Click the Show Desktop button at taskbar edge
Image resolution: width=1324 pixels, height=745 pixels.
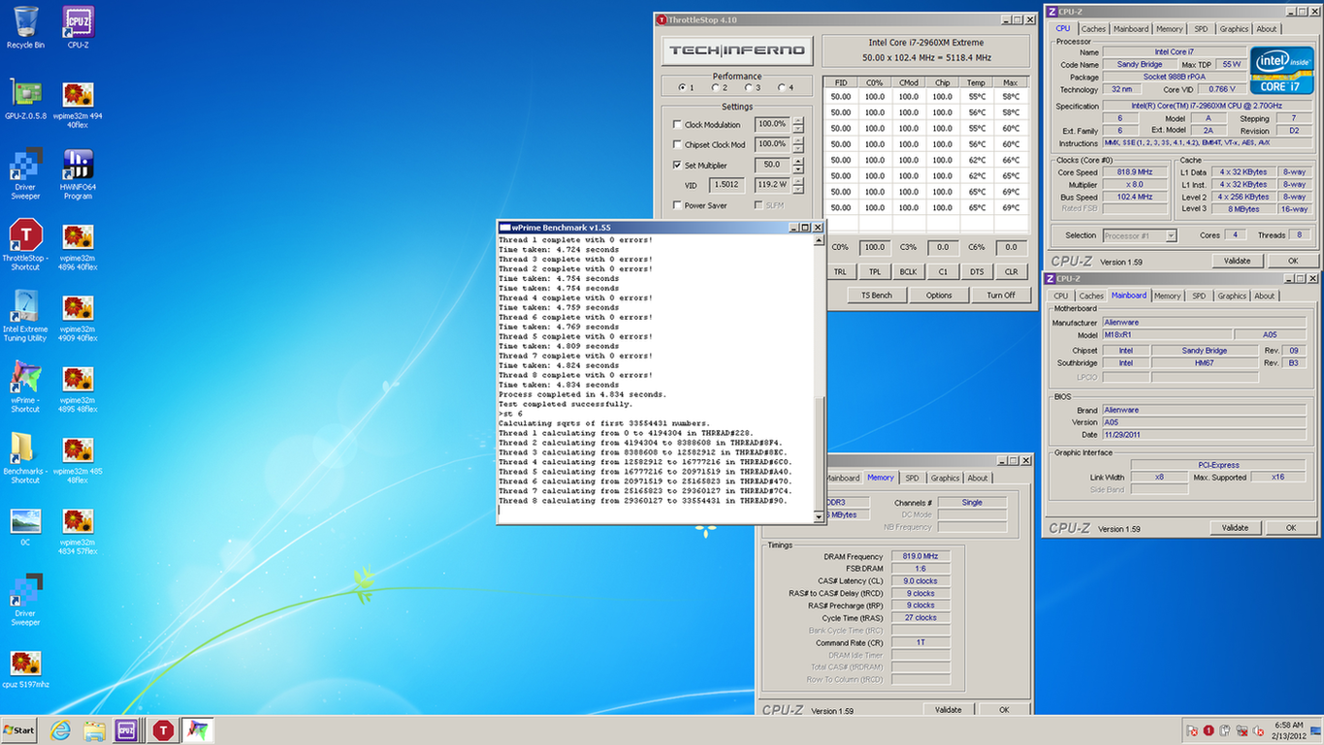tap(1317, 730)
